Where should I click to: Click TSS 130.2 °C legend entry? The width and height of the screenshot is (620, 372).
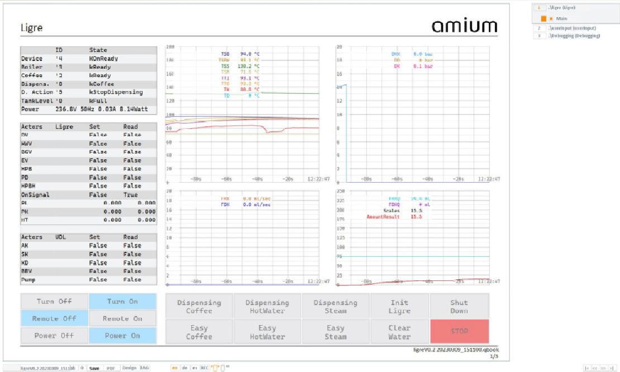[240, 66]
